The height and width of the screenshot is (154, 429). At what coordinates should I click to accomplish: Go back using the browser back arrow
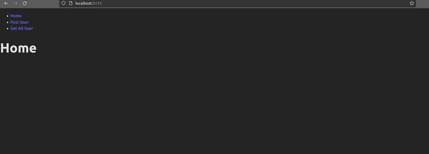point(6,3)
